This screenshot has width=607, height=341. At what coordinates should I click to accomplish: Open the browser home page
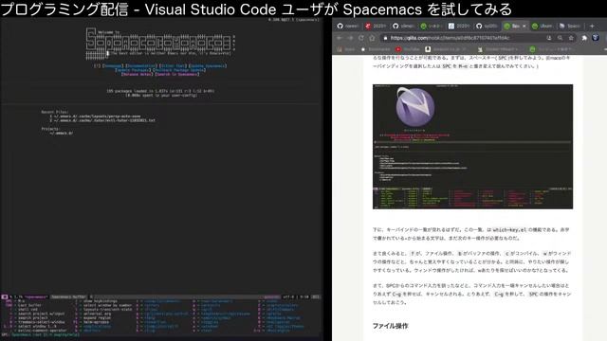(372, 38)
